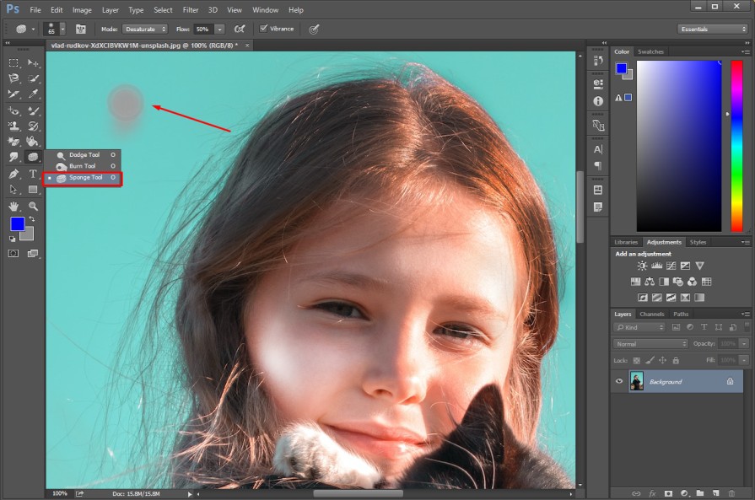Switch to the Channels tab
Image resolution: width=755 pixels, height=500 pixels.
[651, 314]
